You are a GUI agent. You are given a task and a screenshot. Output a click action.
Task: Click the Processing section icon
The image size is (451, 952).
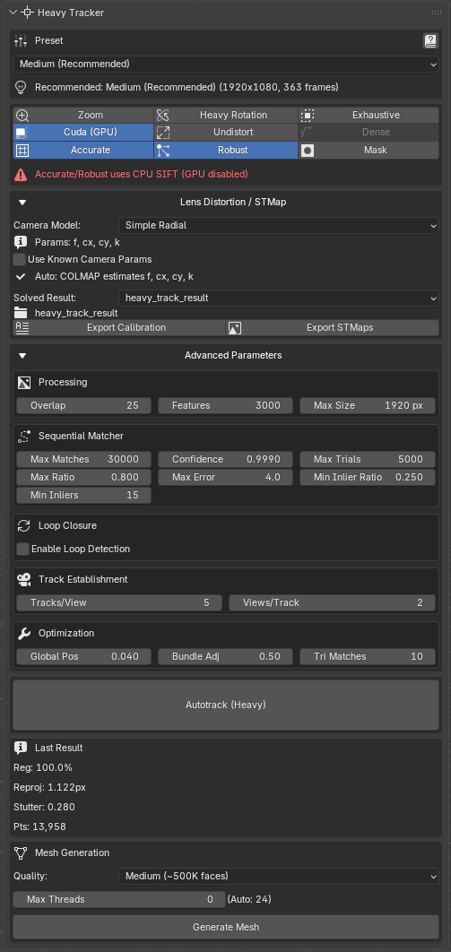pyautogui.click(x=24, y=382)
